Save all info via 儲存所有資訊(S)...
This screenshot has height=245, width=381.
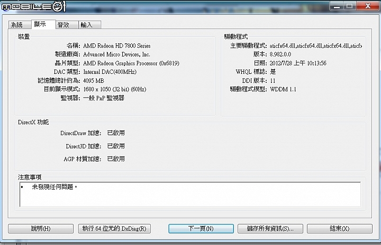pyautogui.click(x=270, y=229)
